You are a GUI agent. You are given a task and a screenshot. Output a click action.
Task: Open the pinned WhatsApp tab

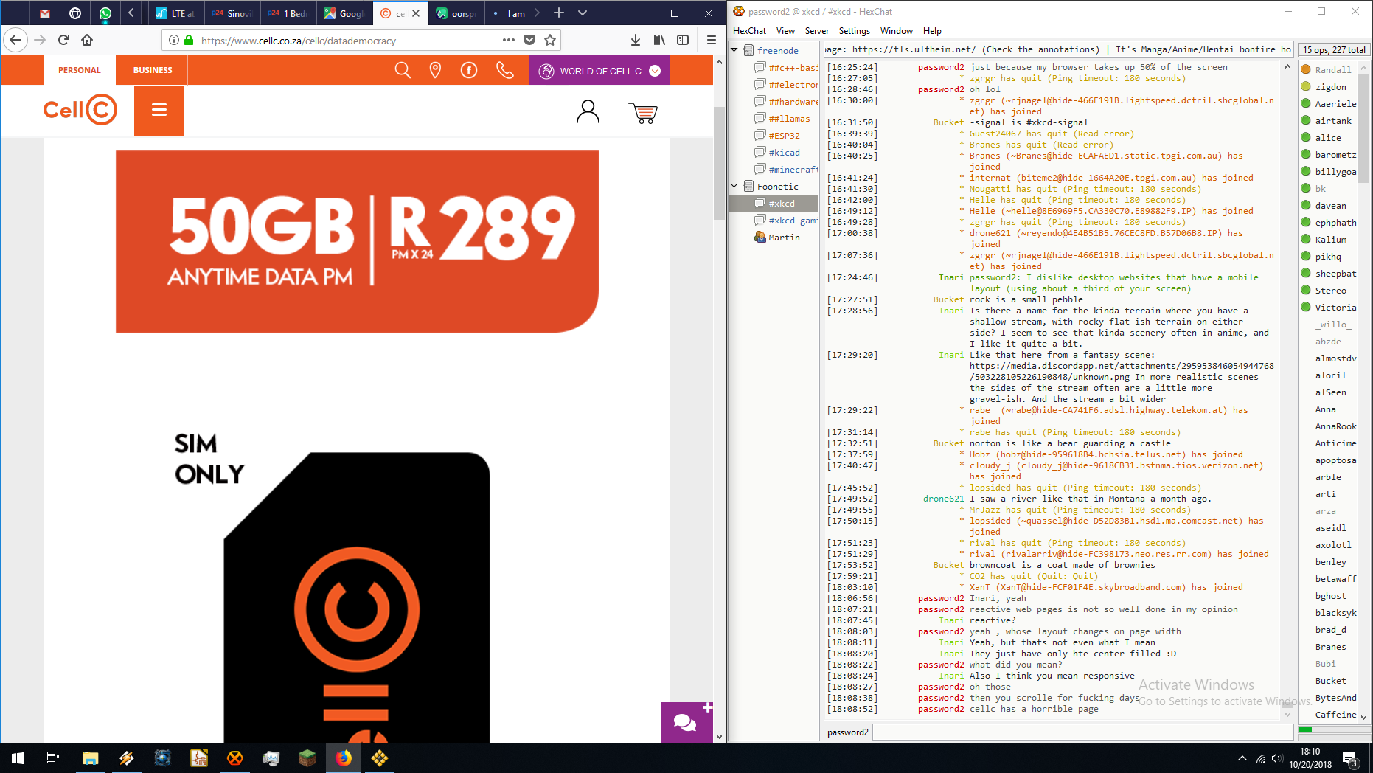[x=105, y=13]
